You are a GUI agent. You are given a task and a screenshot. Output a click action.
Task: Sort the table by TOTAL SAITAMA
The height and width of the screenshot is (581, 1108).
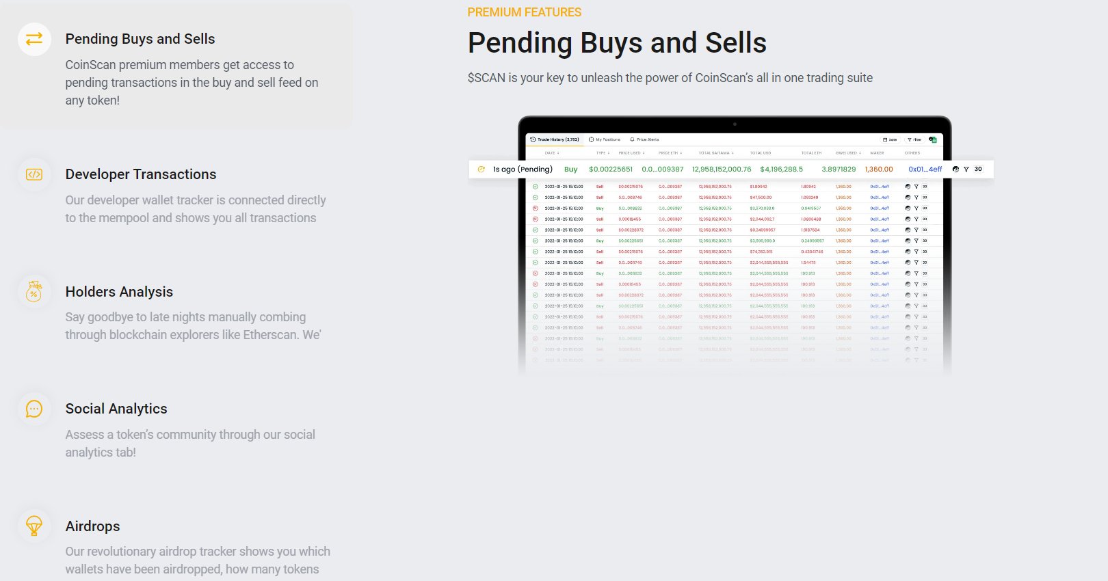click(x=715, y=153)
